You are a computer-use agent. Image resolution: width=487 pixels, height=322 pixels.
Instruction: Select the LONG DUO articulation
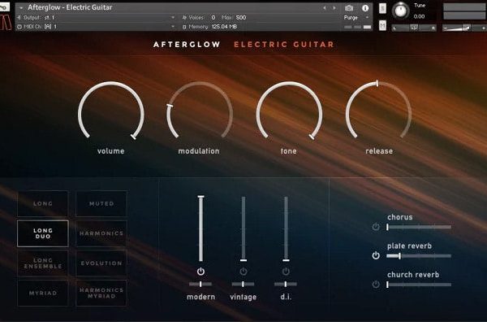(43, 233)
